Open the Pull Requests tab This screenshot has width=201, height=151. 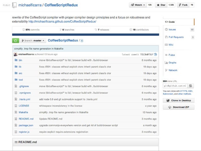pyautogui.click(x=176, y=37)
